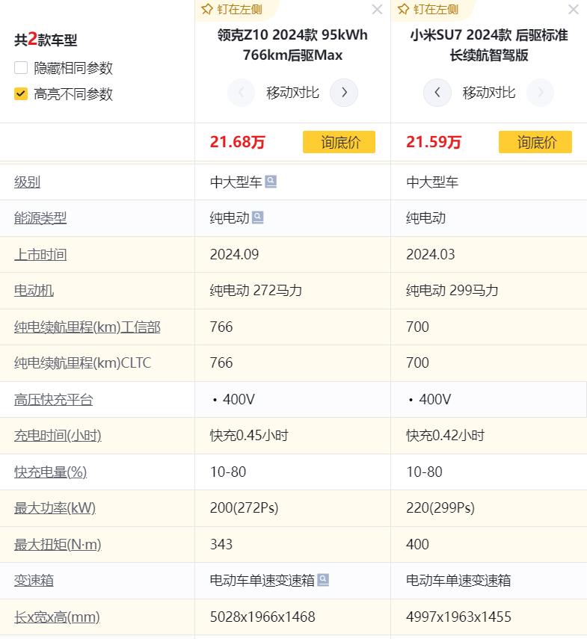Open the 上市时间 parameter link
The height and width of the screenshot is (639, 587).
[40, 255]
